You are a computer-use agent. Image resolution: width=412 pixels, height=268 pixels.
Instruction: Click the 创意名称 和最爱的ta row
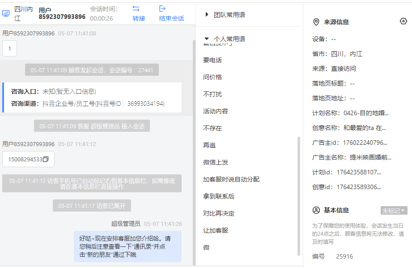(x=349, y=128)
